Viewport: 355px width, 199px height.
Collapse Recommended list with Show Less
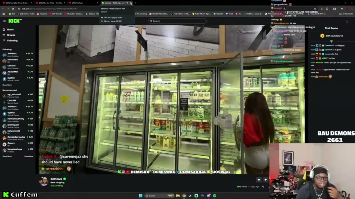click(x=29, y=156)
